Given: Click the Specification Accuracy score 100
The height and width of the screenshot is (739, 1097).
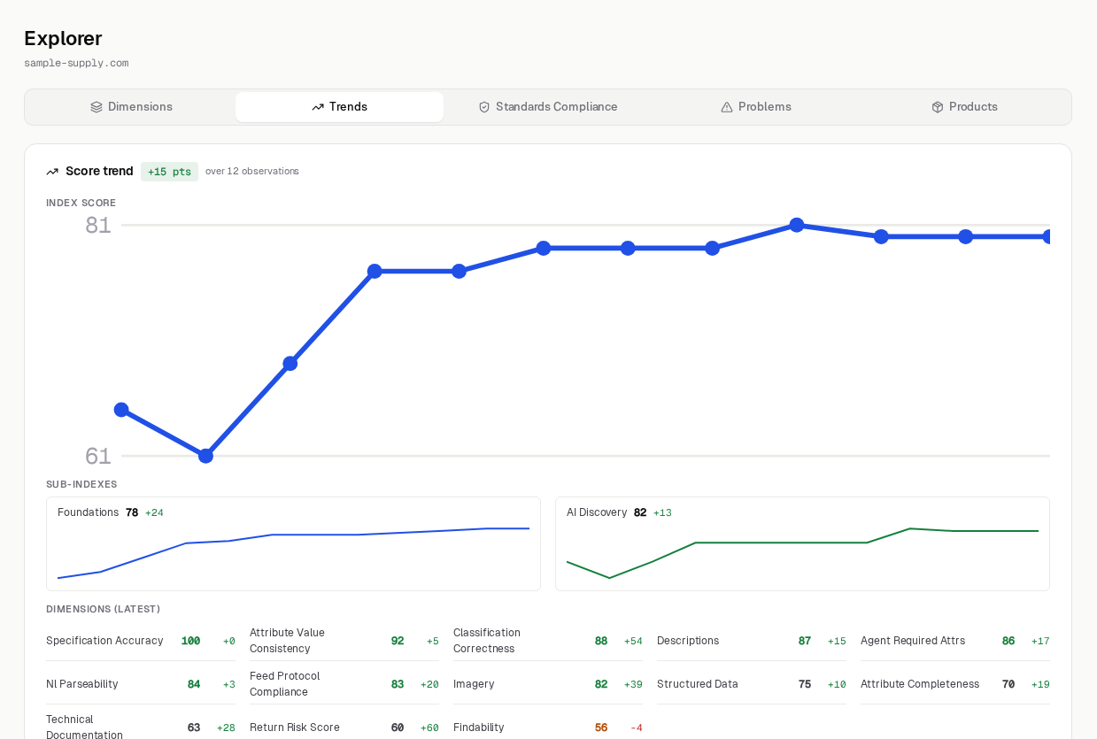Looking at the screenshot, I should coord(191,641).
